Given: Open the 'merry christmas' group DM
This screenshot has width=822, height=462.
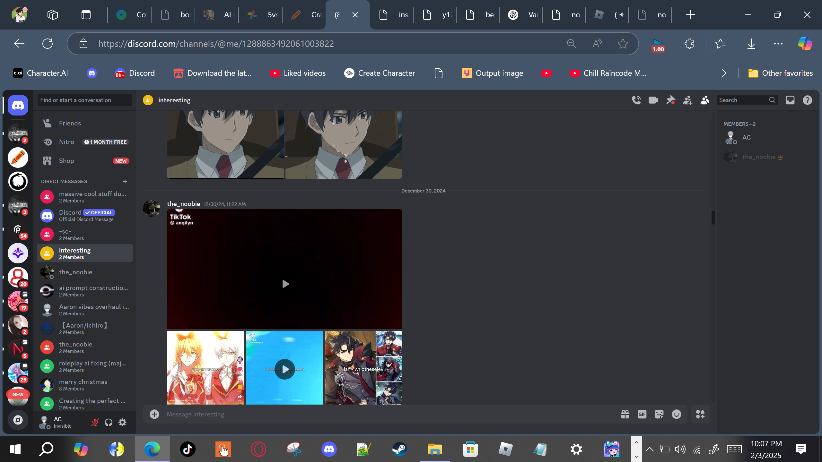Looking at the screenshot, I should pyautogui.click(x=85, y=385).
